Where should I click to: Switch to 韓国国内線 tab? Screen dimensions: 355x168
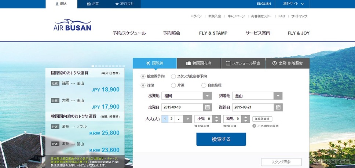click(x=199, y=63)
